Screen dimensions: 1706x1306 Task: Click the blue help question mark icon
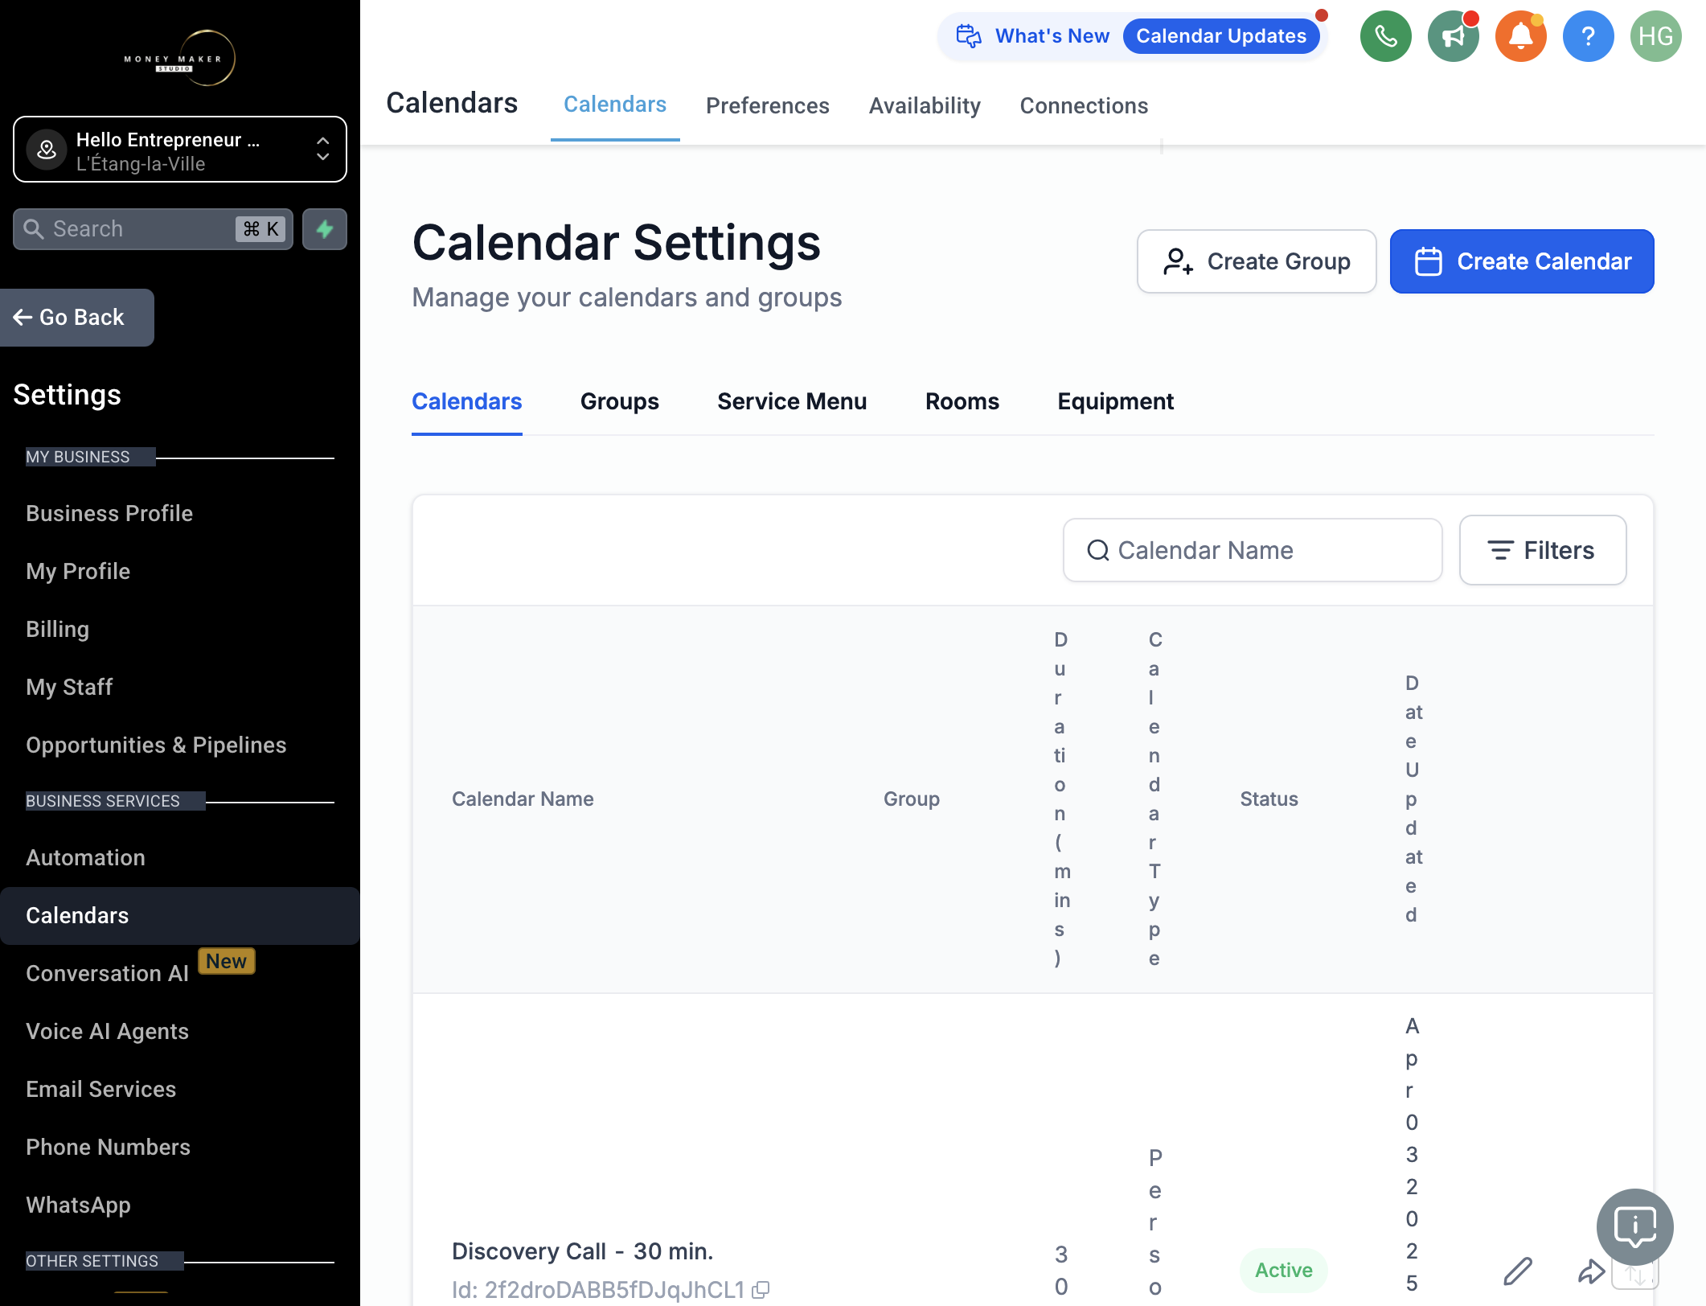click(1588, 36)
